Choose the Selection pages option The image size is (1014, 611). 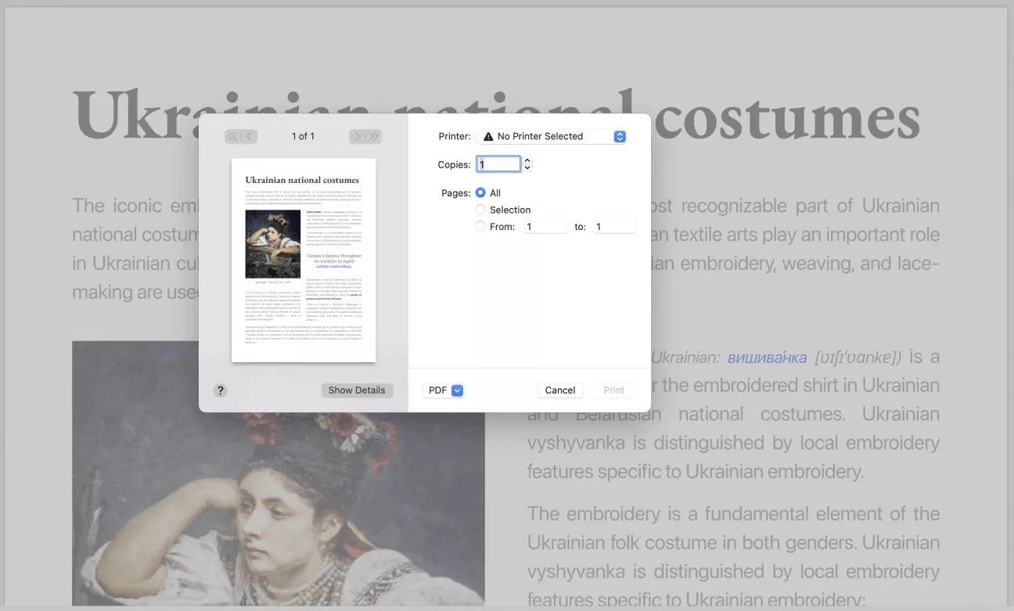pyautogui.click(x=480, y=210)
